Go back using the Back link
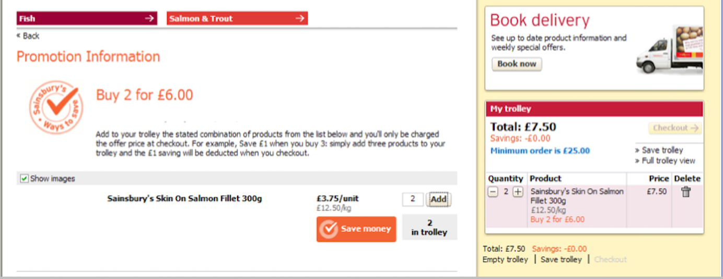723x279 pixels. point(28,36)
